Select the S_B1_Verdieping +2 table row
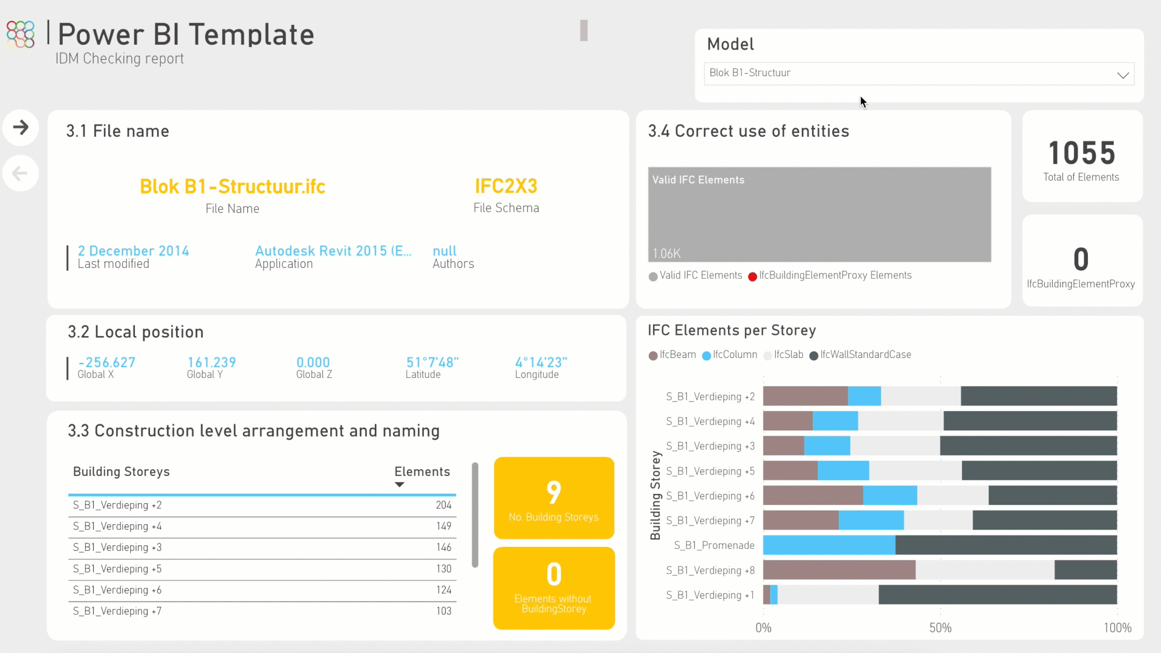The height and width of the screenshot is (653, 1161). coord(262,505)
